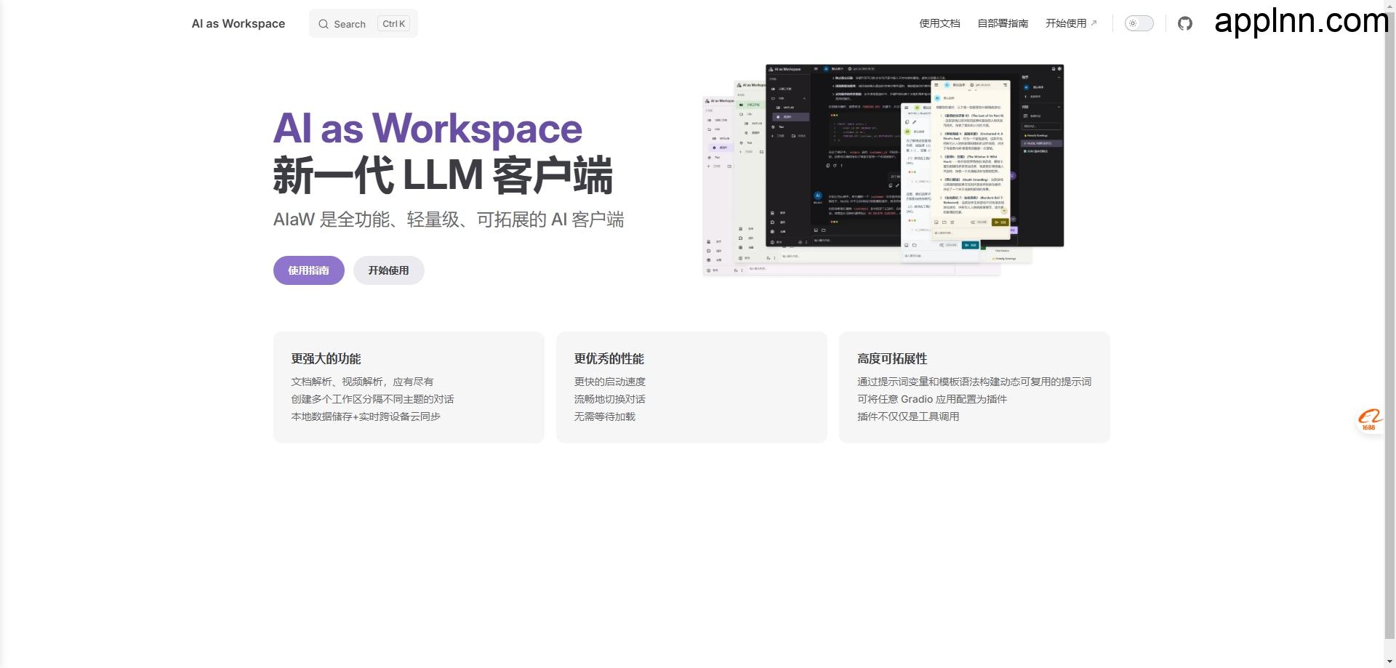Click the text 本地数据储存+实时跨设备云同步

(x=366, y=417)
